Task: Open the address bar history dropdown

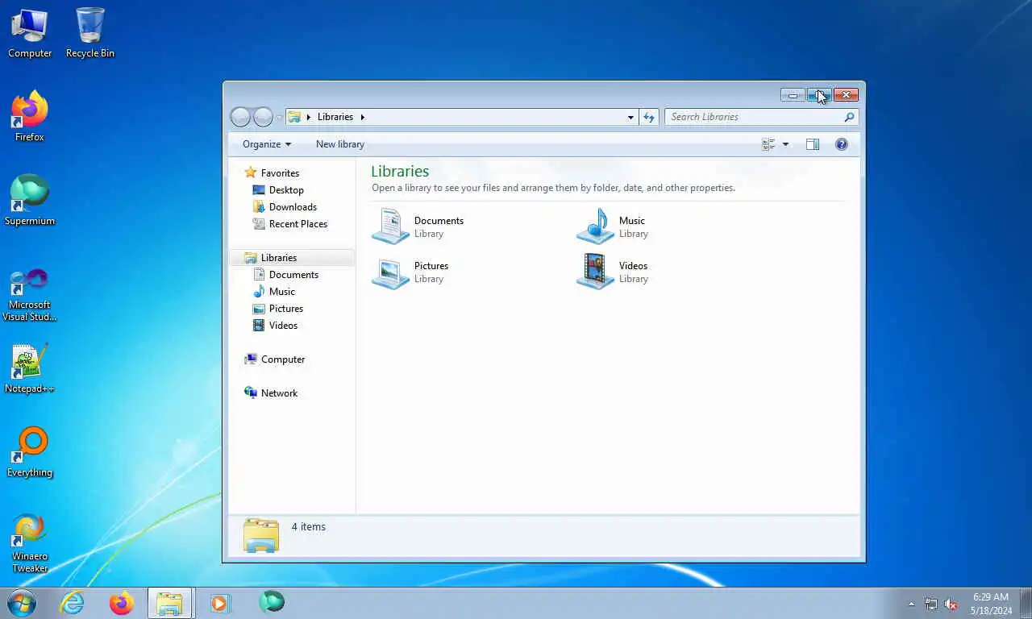Action: click(630, 117)
